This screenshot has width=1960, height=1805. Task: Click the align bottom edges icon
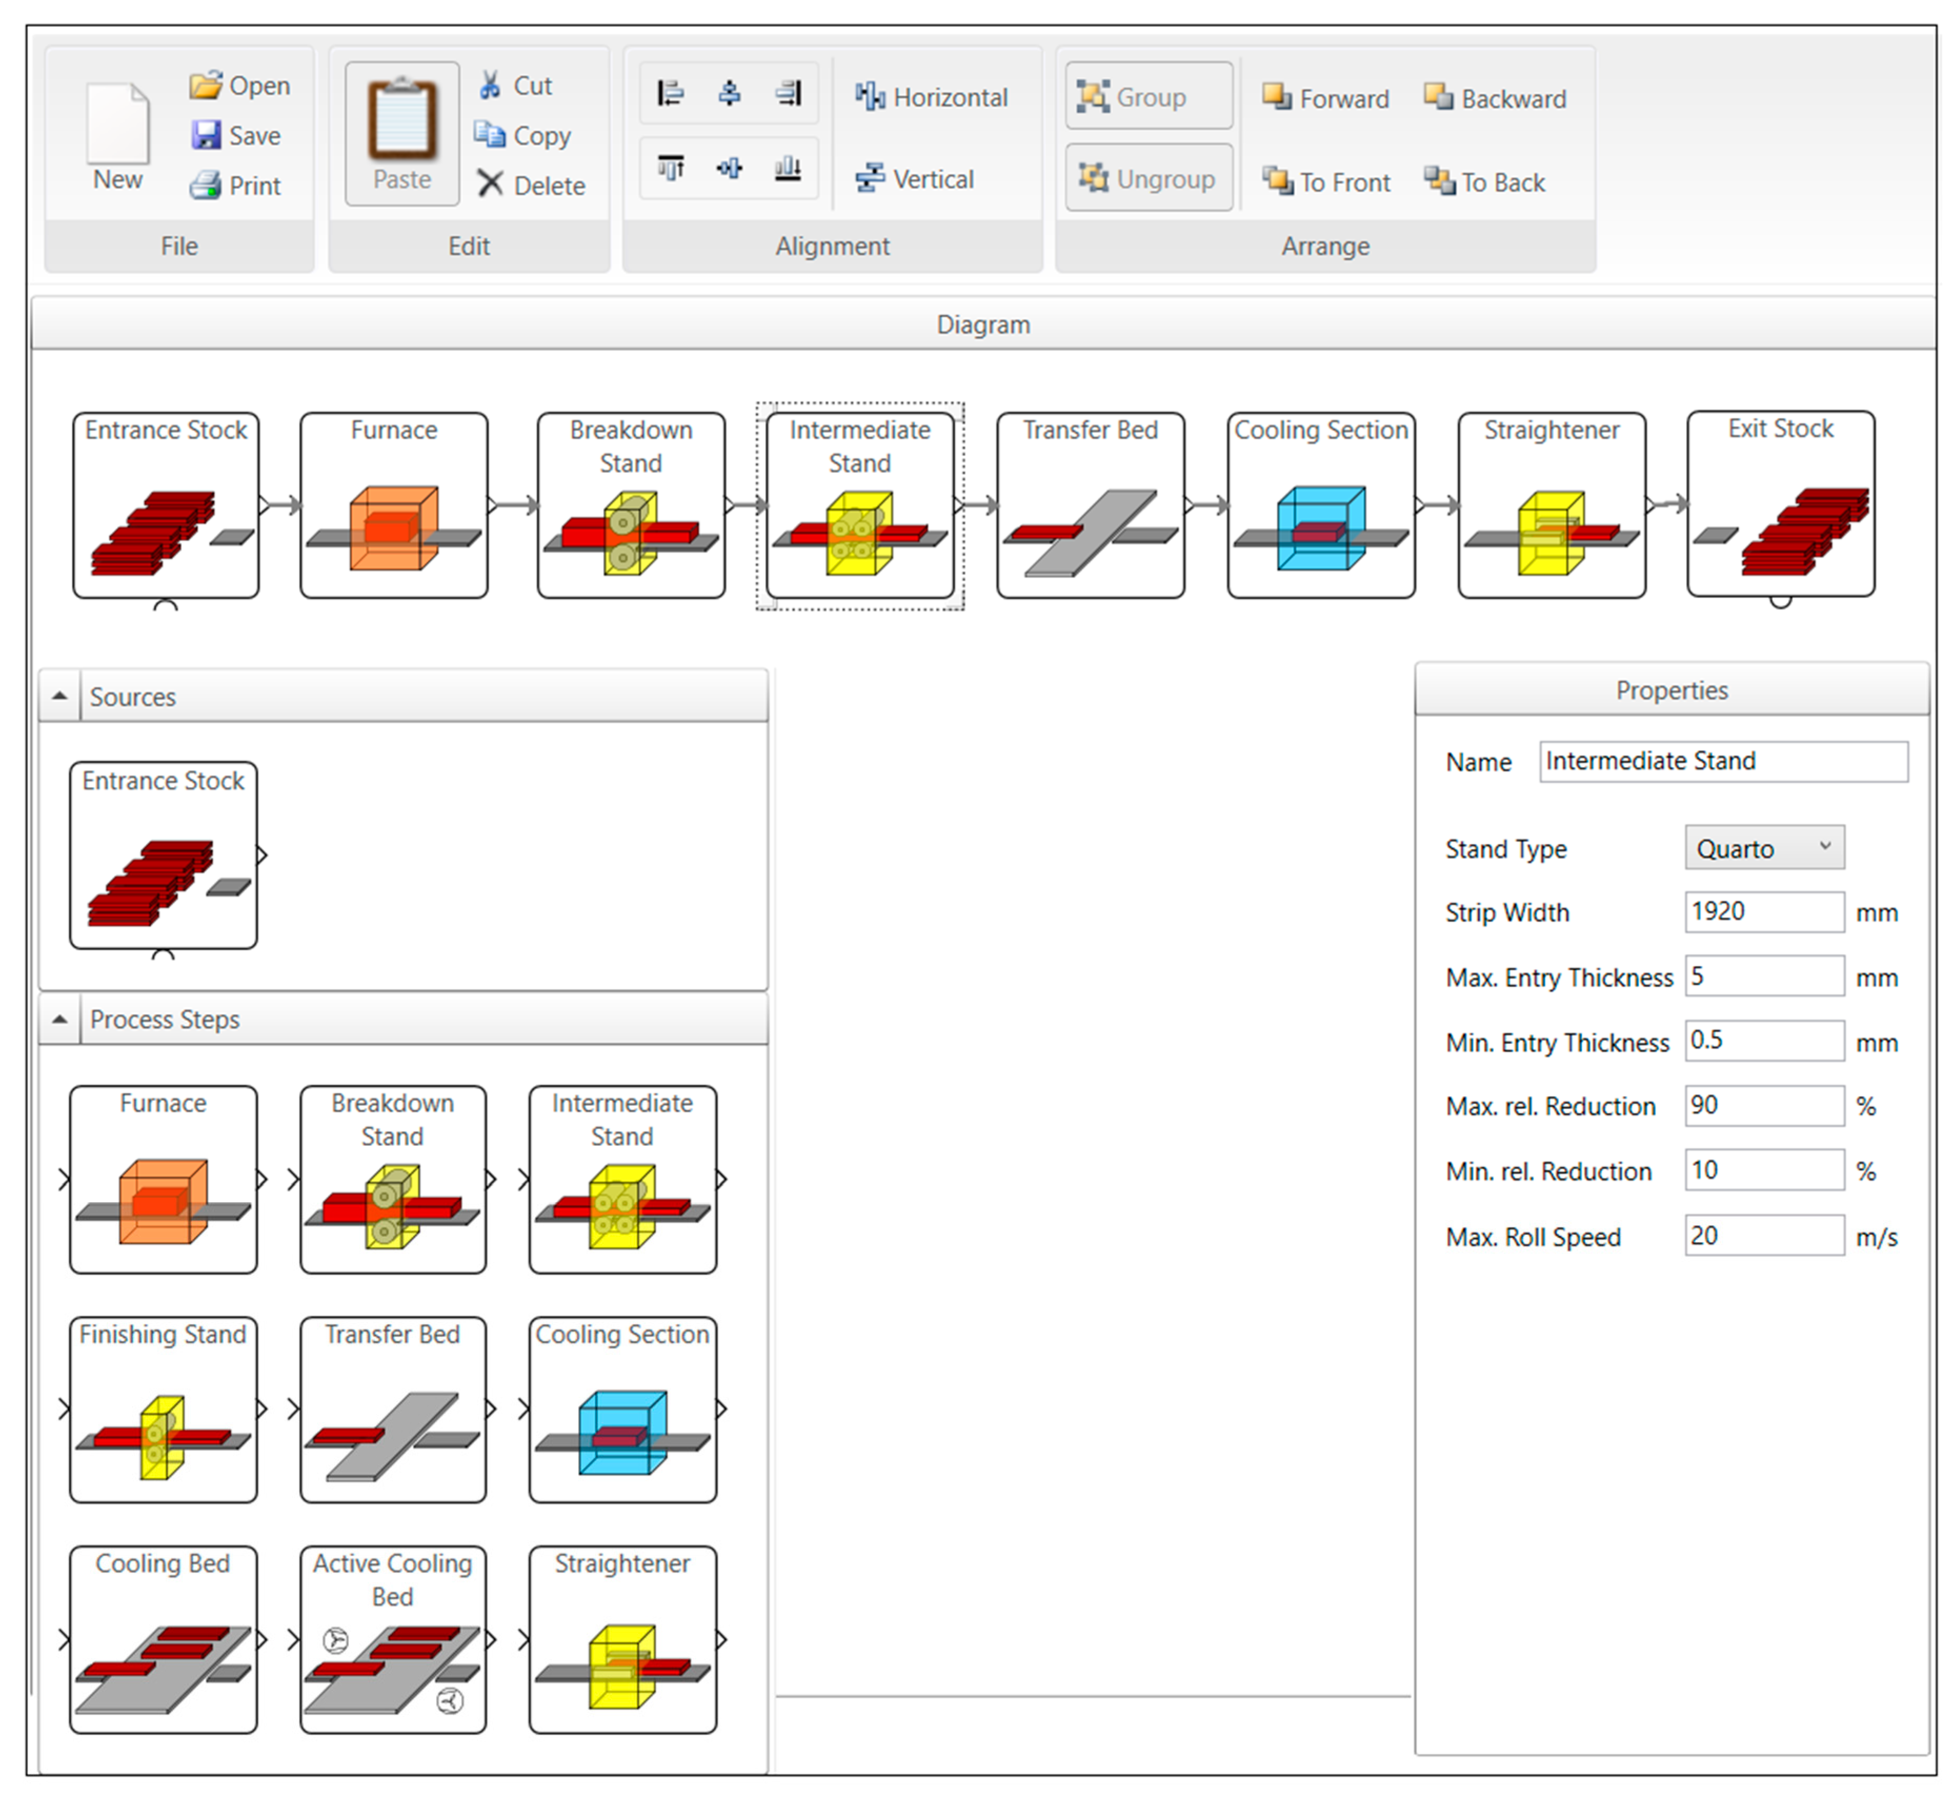click(x=787, y=169)
